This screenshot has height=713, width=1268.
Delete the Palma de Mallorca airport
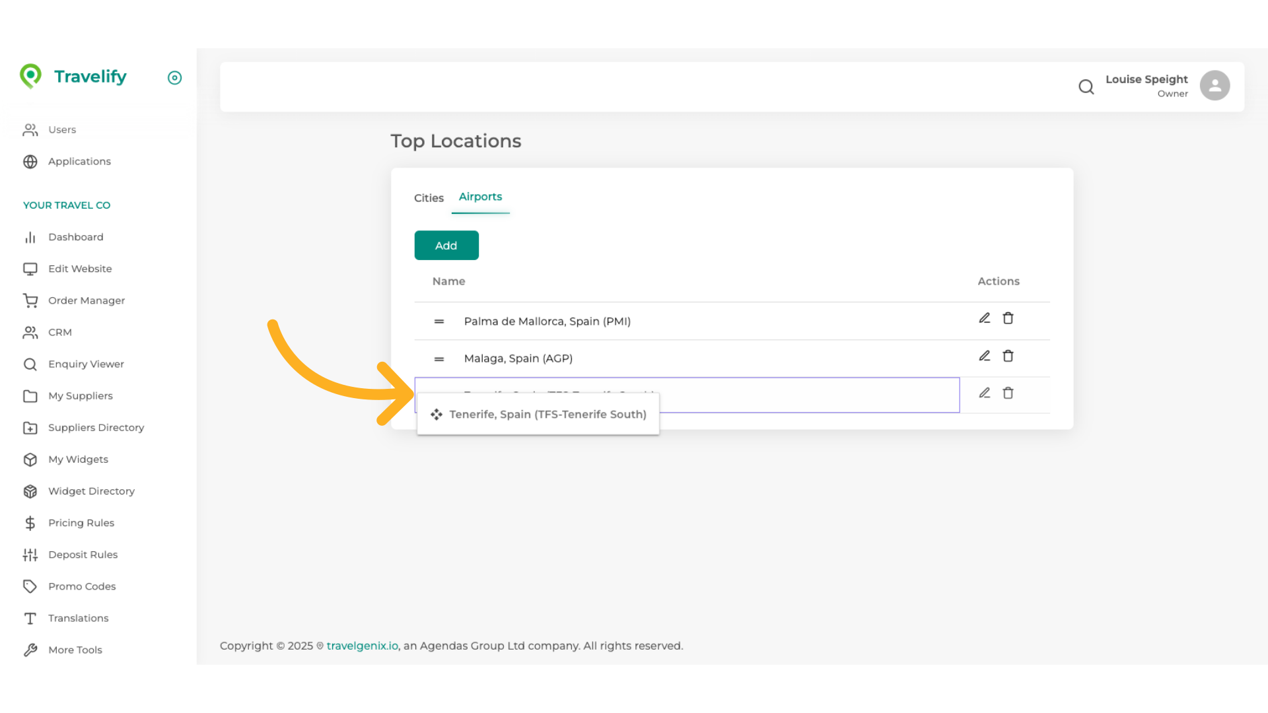1008,318
